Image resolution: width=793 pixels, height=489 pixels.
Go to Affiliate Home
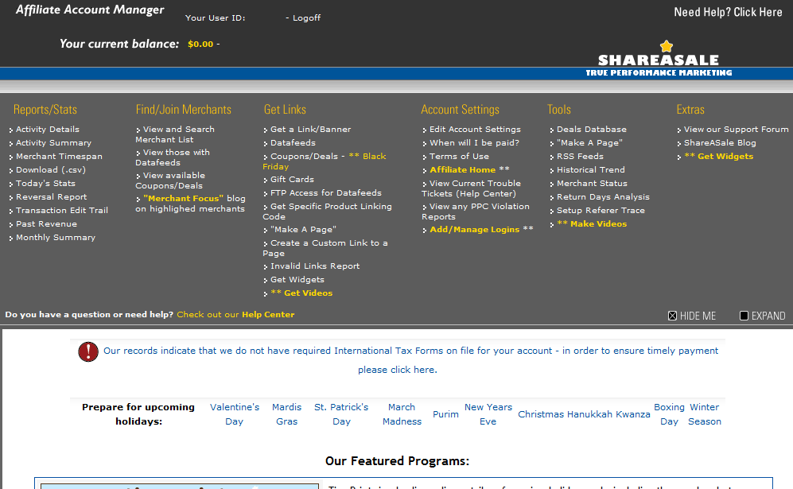(x=463, y=170)
